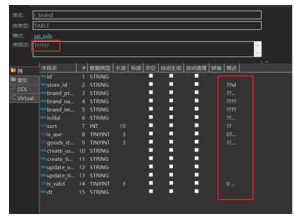Click string type icon of store_id column
Screen dimensions: 294x218
pos(44,84)
